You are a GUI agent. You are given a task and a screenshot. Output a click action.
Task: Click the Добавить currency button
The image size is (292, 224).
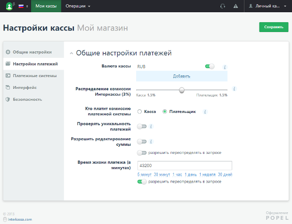tap(182, 76)
